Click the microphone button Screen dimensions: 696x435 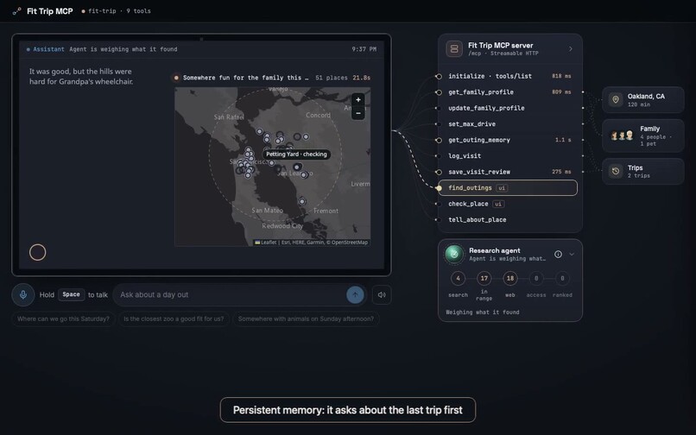point(23,294)
